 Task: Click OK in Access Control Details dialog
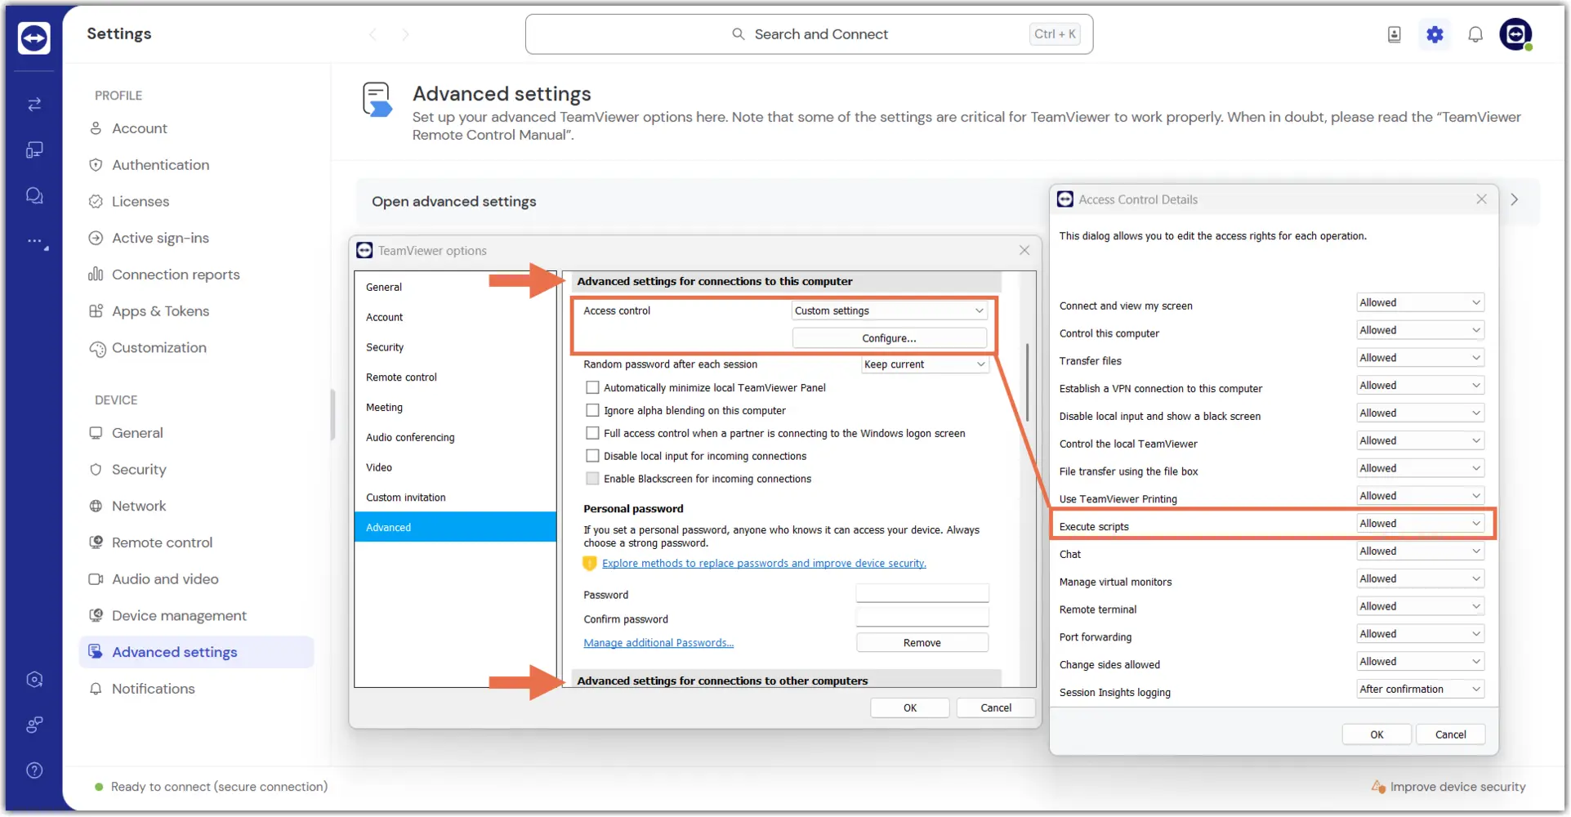[x=1377, y=735]
